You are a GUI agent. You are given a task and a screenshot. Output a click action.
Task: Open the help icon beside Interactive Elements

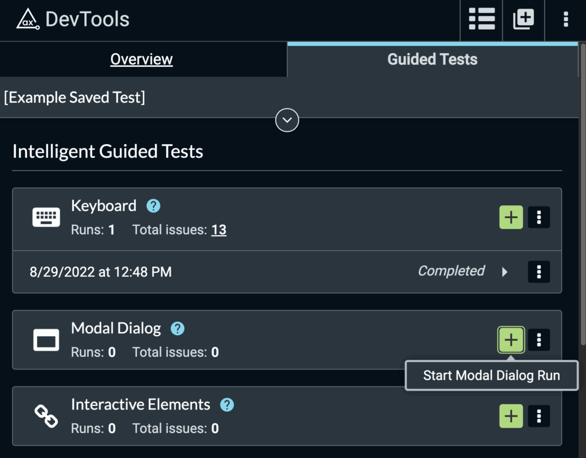[x=227, y=404]
